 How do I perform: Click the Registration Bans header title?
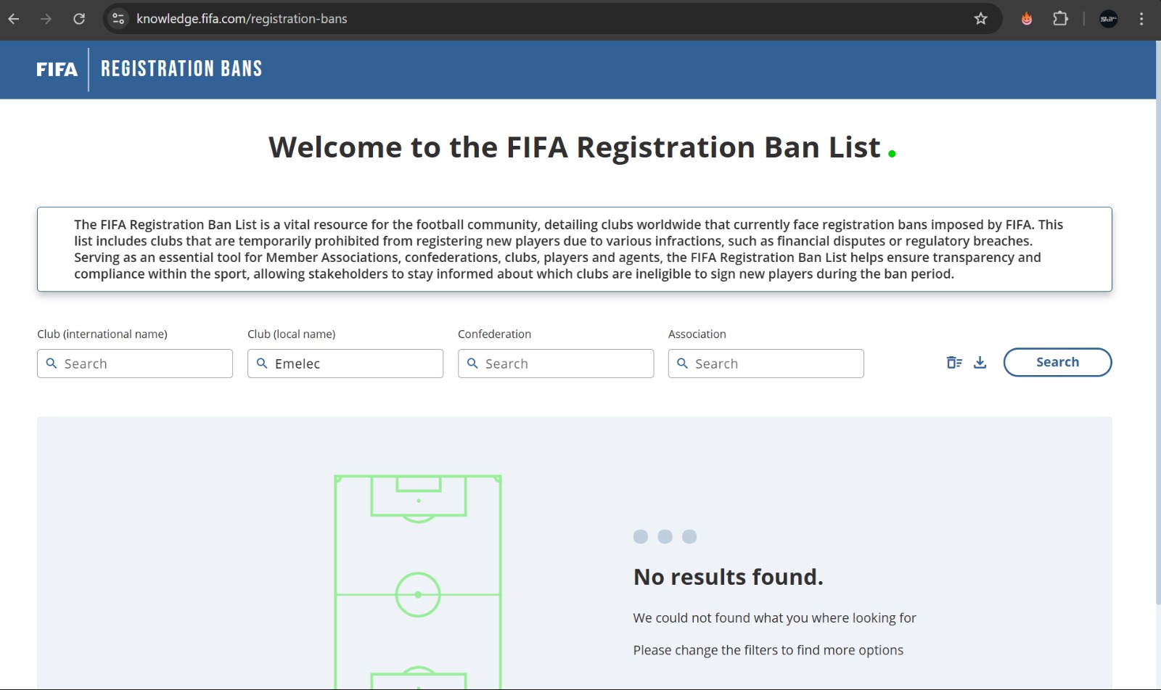181,69
